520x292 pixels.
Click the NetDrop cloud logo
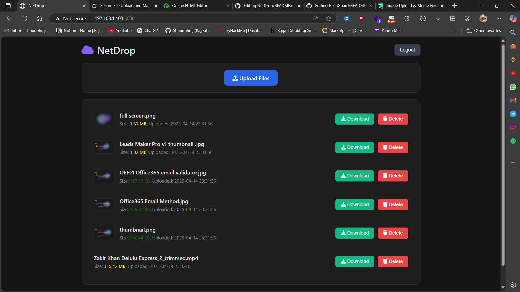pyautogui.click(x=87, y=50)
